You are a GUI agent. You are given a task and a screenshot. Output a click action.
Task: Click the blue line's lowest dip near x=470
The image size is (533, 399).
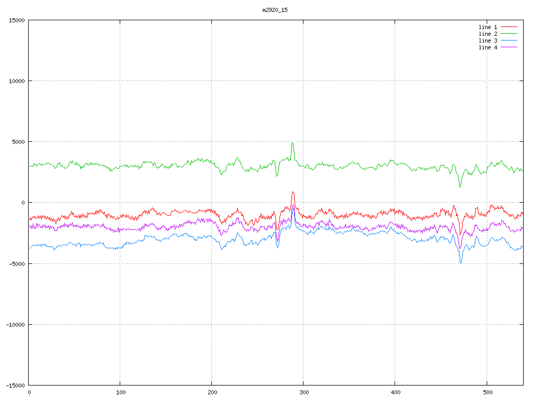(461, 262)
